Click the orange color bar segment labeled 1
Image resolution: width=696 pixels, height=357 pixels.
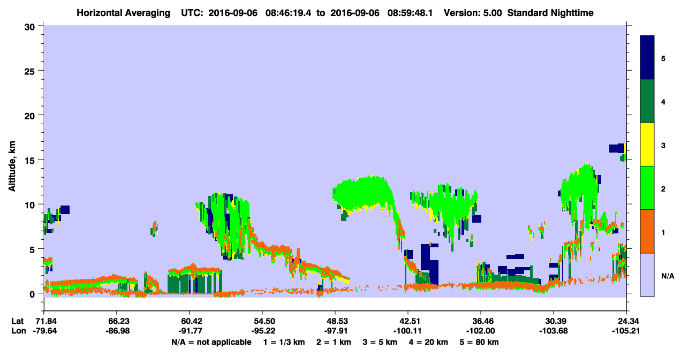(647, 231)
